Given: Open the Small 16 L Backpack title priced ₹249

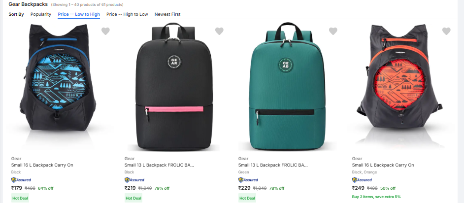Looking at the screenshot, I should [383, 165].
